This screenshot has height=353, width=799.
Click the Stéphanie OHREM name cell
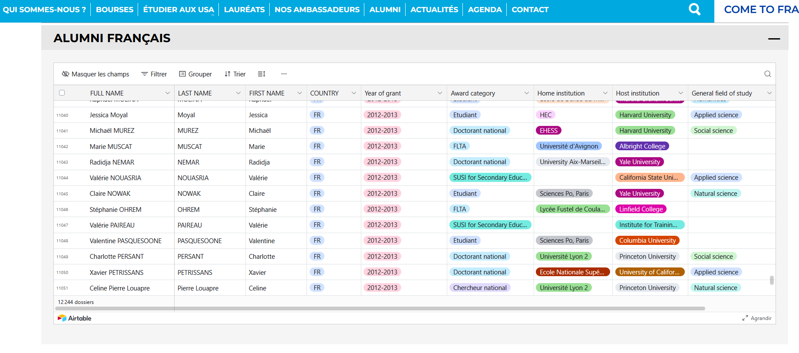(x=116, y=210)
